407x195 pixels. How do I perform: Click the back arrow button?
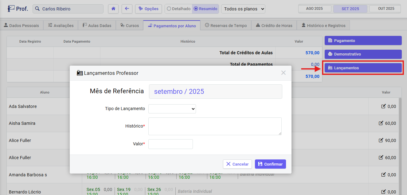coord(127,9)
